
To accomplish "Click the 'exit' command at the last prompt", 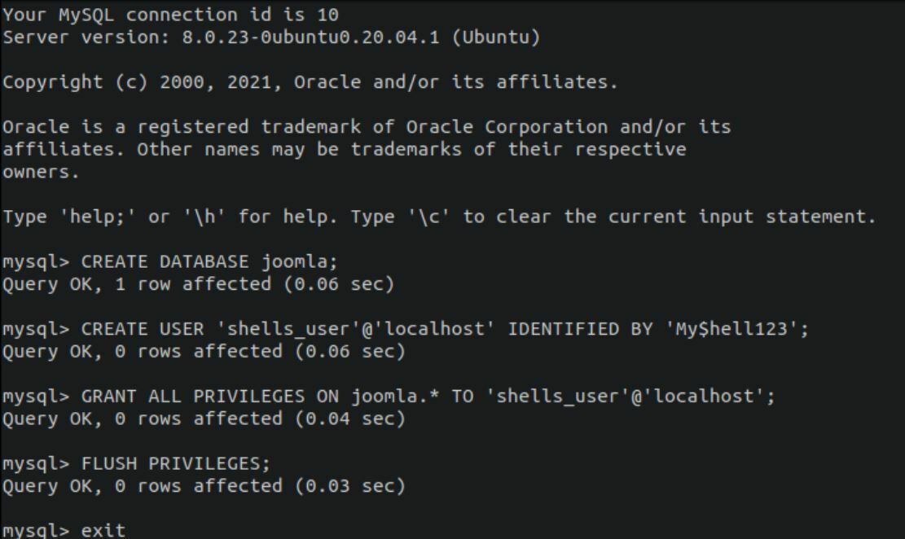I will point(103,531).
